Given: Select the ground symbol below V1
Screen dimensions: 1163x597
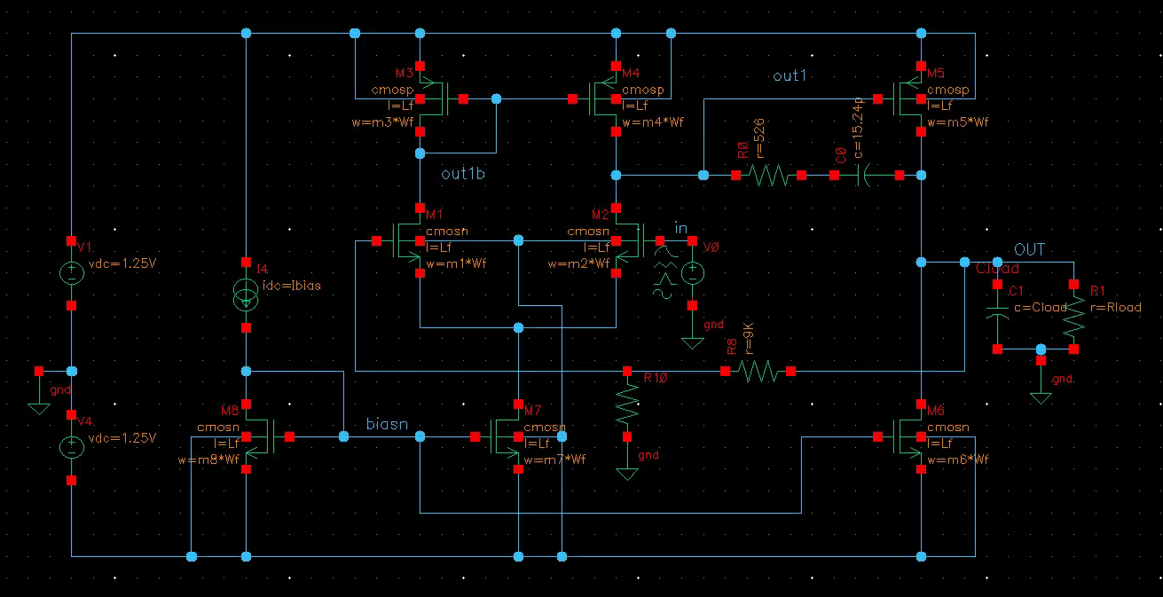Looking at the screenshot, I should (x=39, y=406).
